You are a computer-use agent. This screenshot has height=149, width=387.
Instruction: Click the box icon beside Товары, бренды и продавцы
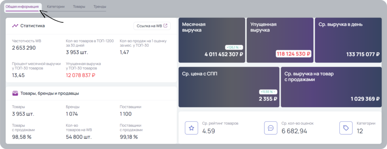pos(15,93)
